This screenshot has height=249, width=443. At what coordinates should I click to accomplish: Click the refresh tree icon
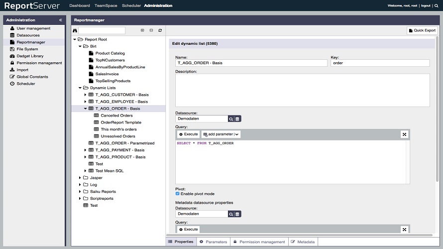pyautogui.click(x=160, y=30)
